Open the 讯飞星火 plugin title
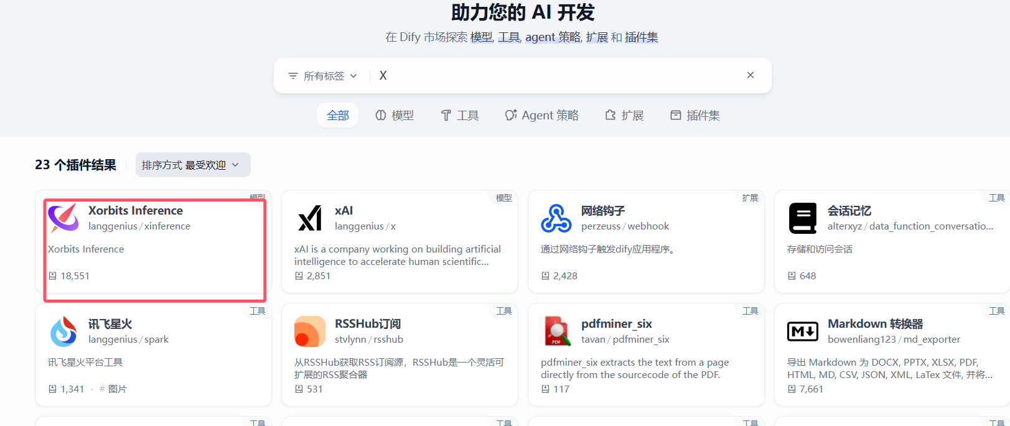The width and height of the screenshot is (1010, 426). click(x=110, y=324)
